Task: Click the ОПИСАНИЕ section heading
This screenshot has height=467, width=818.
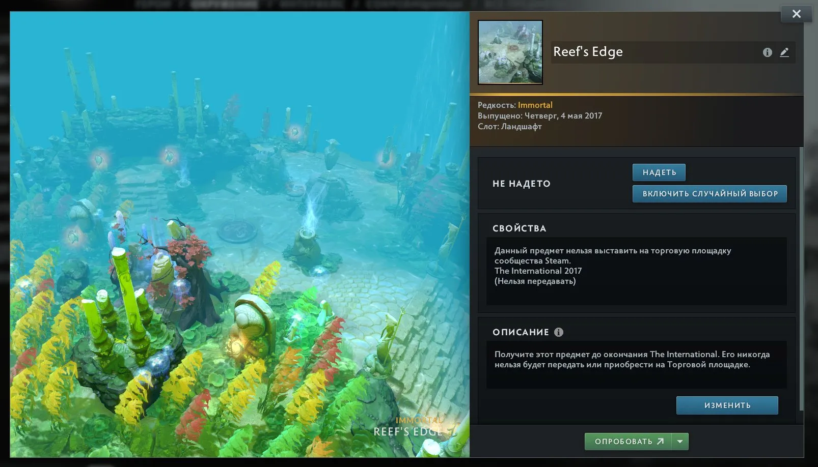Action: pos(521,332)
